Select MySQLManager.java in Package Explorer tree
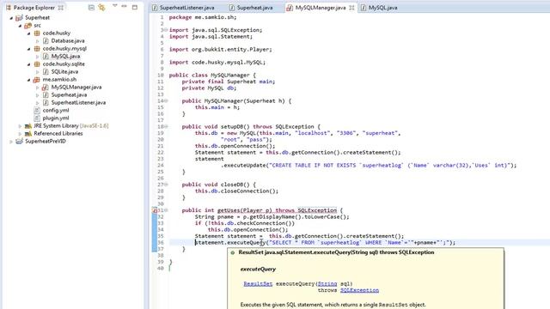 (x=76, y=87)
